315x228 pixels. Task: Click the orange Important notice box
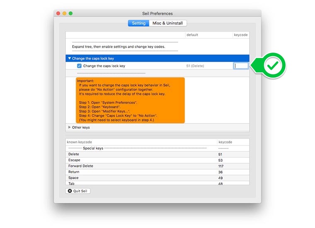coord(130,100)
